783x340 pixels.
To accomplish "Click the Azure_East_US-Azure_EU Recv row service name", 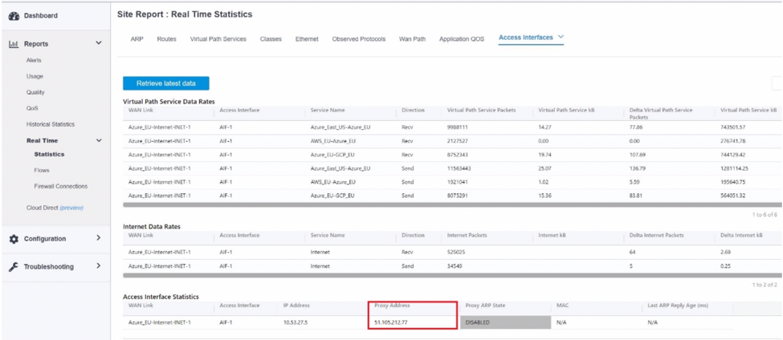I will click(x=341, y=127).
